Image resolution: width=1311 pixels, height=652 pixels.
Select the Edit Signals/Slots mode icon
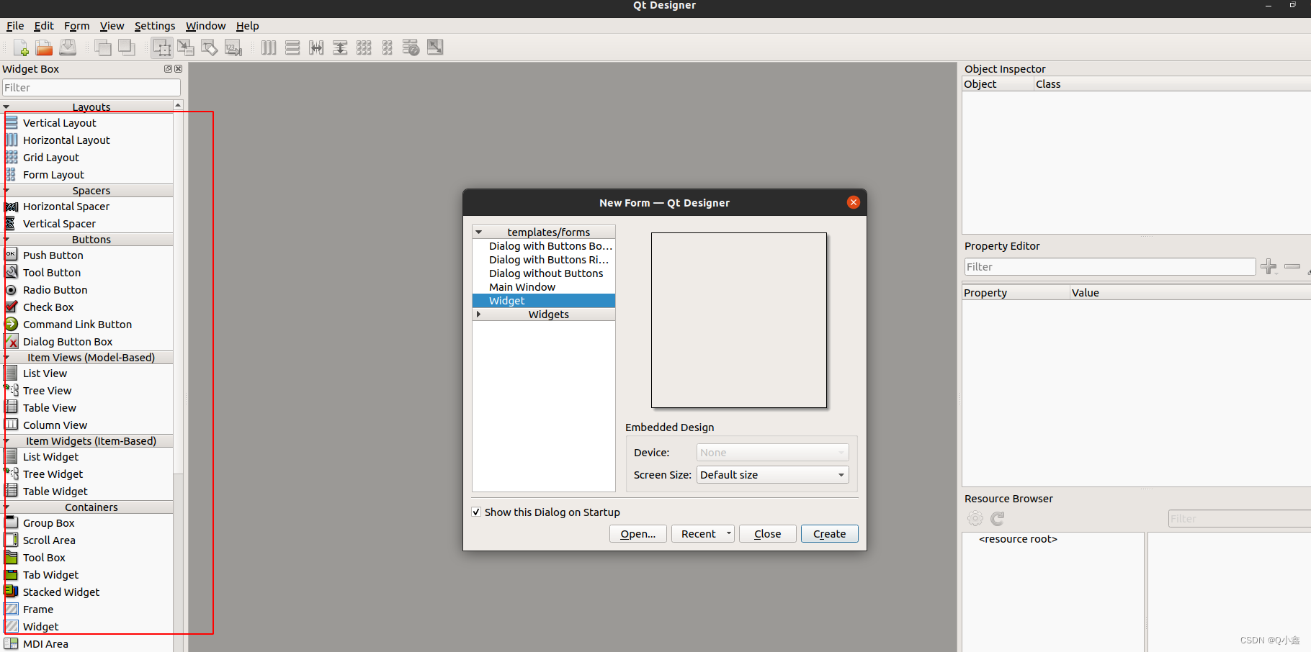(186, 47)
